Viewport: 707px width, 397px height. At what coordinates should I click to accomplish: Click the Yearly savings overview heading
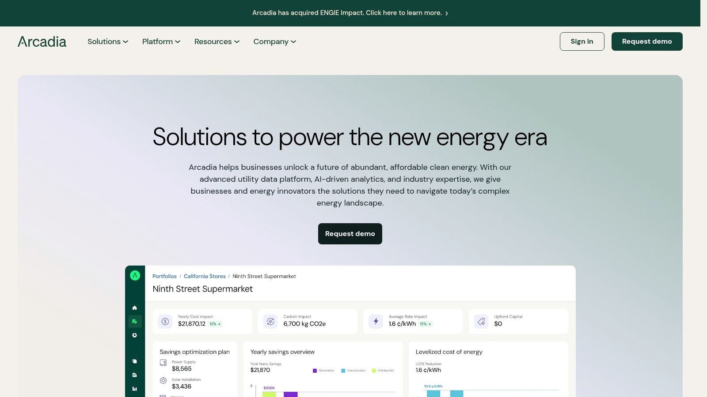(x=282, y=352)
